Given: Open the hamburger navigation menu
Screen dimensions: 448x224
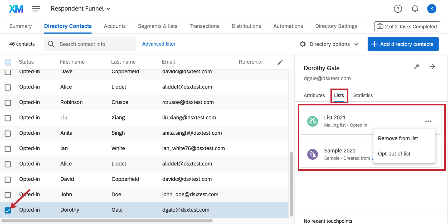Looking at the screenshot, I should click(36, 9).
